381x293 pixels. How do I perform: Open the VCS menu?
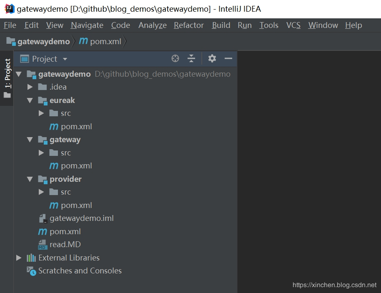coord(293,25)
